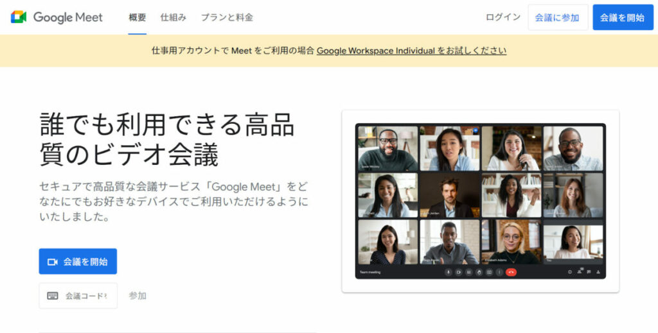Click the captions icon in meeting toolbar

click(x=469, y=272)
